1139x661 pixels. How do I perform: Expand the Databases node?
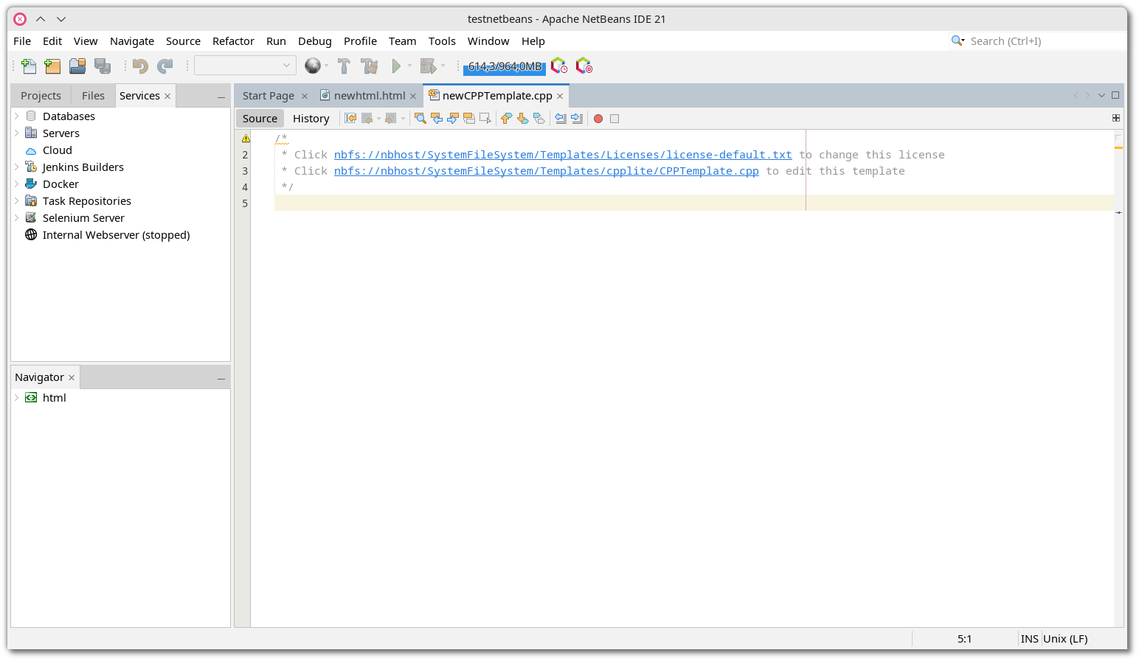[17, 116]
